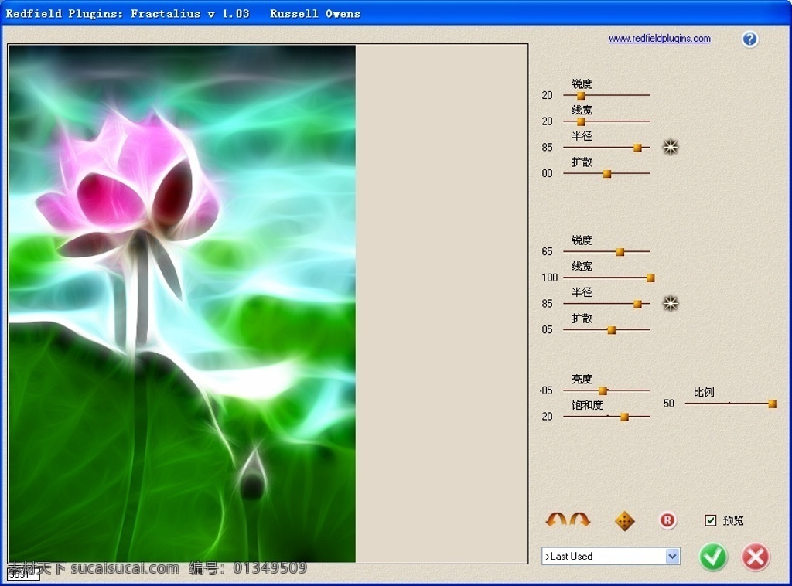This screenshot has width=792, height=586.
Task: Click the 饱和度 value 20
Action: (547, 417)
